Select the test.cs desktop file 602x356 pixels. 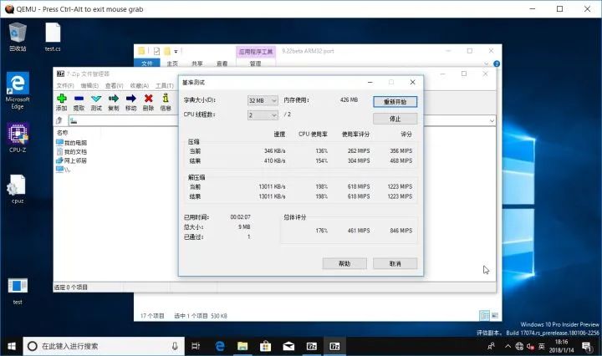click(x=53, y=37)
